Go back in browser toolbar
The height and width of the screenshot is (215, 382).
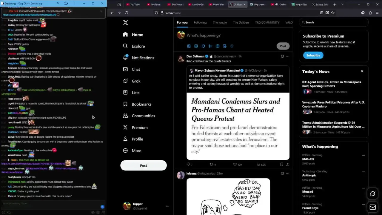(112, 13)
